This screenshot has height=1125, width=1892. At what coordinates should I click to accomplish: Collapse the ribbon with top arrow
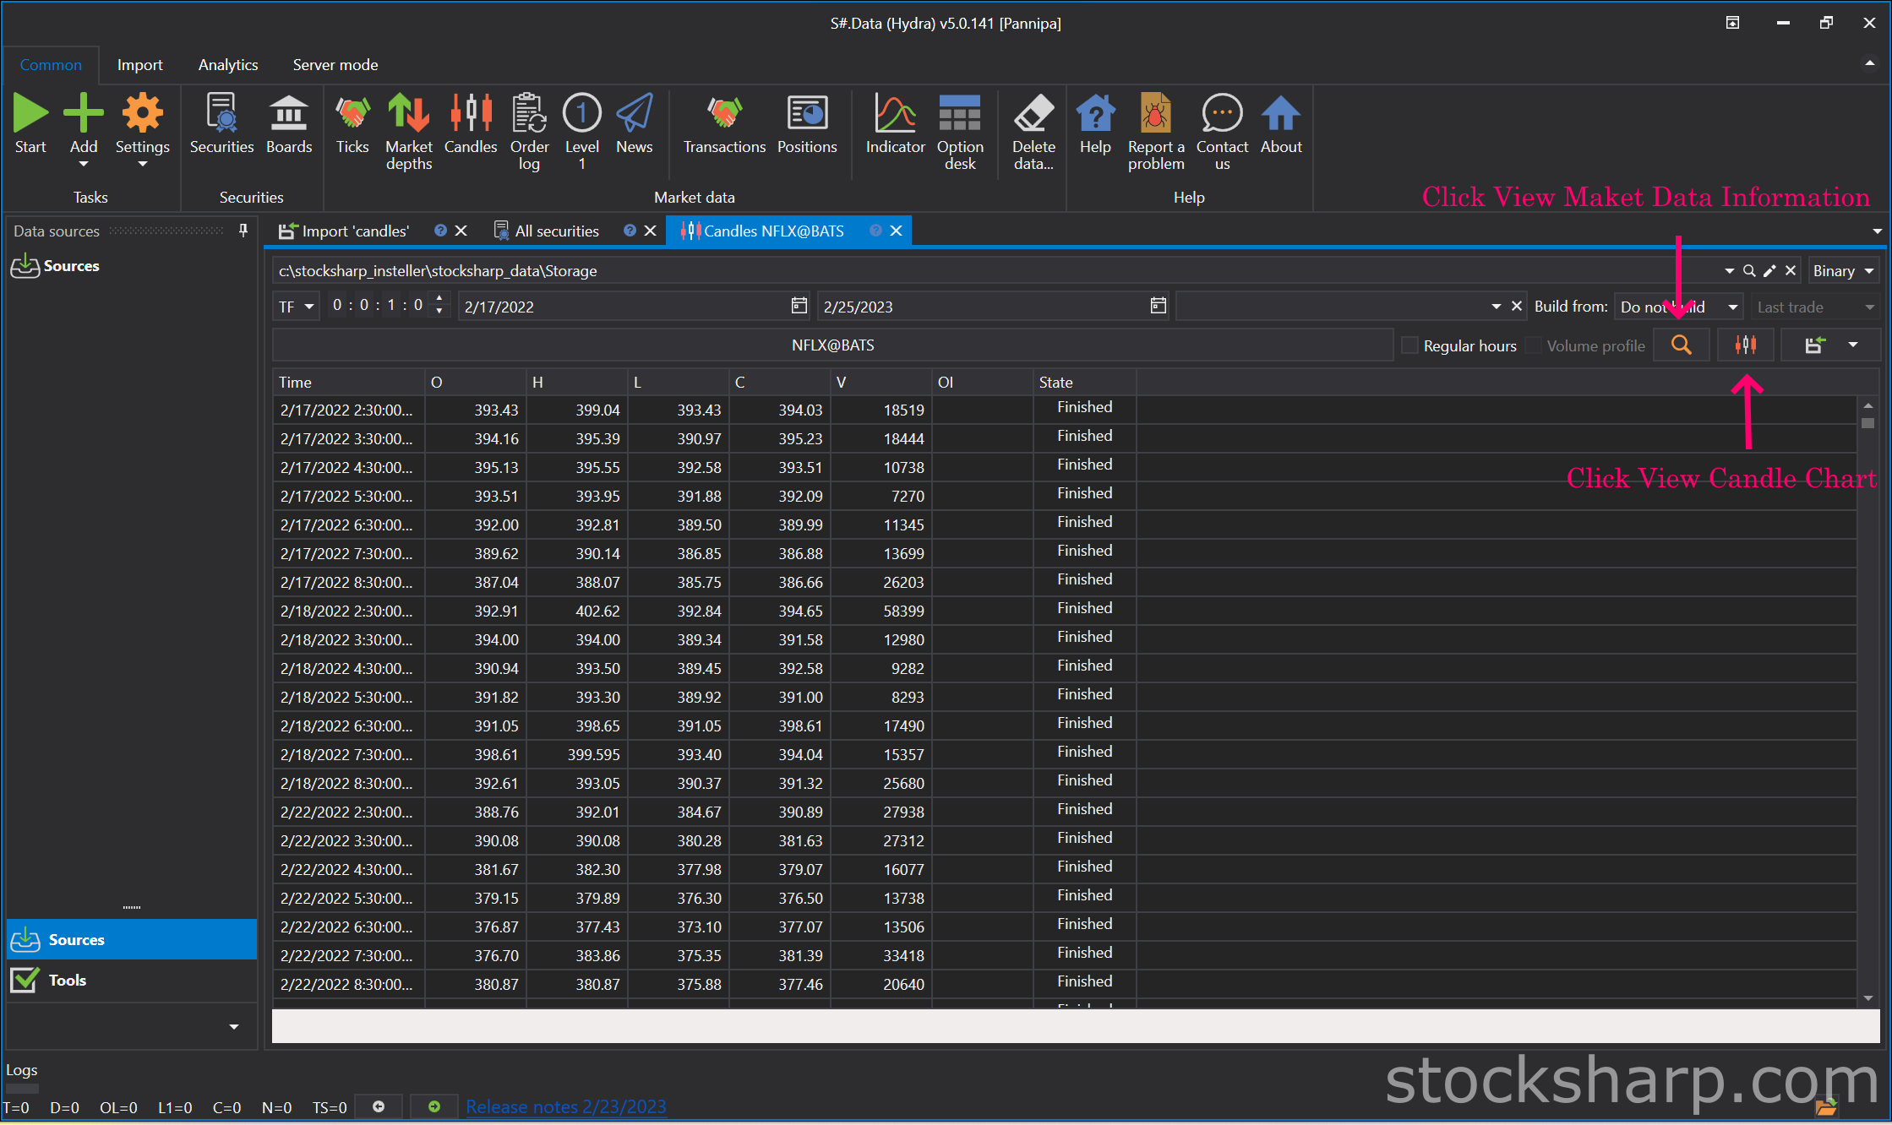click(x=1869, y=63)
